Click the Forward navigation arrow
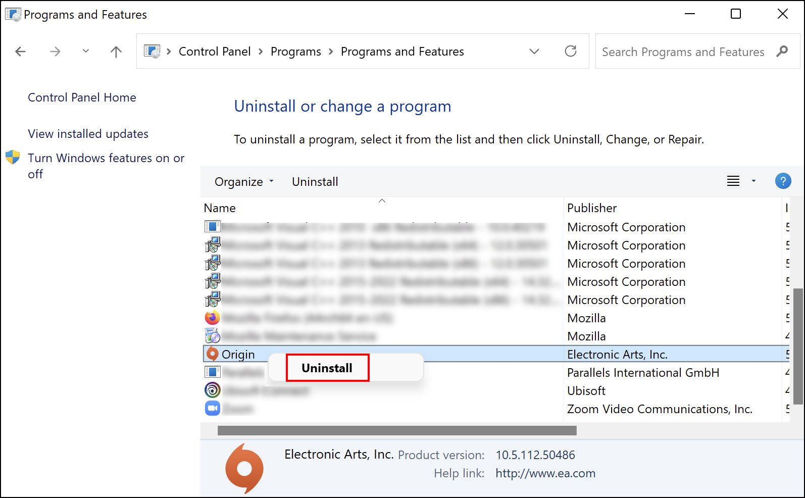The width and height of the screenshot is (805, 498). click(x=55, y=52)
